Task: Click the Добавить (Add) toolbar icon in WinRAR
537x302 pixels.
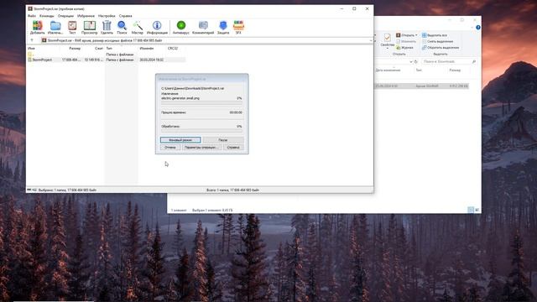Action: pyautogui.click(x=37, y=26)
